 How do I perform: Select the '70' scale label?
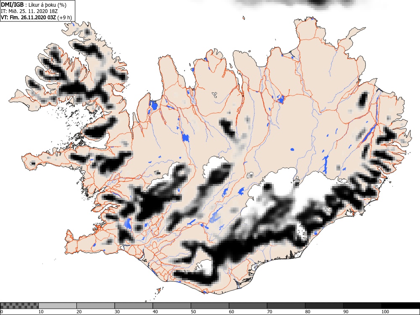coord(270,312)
